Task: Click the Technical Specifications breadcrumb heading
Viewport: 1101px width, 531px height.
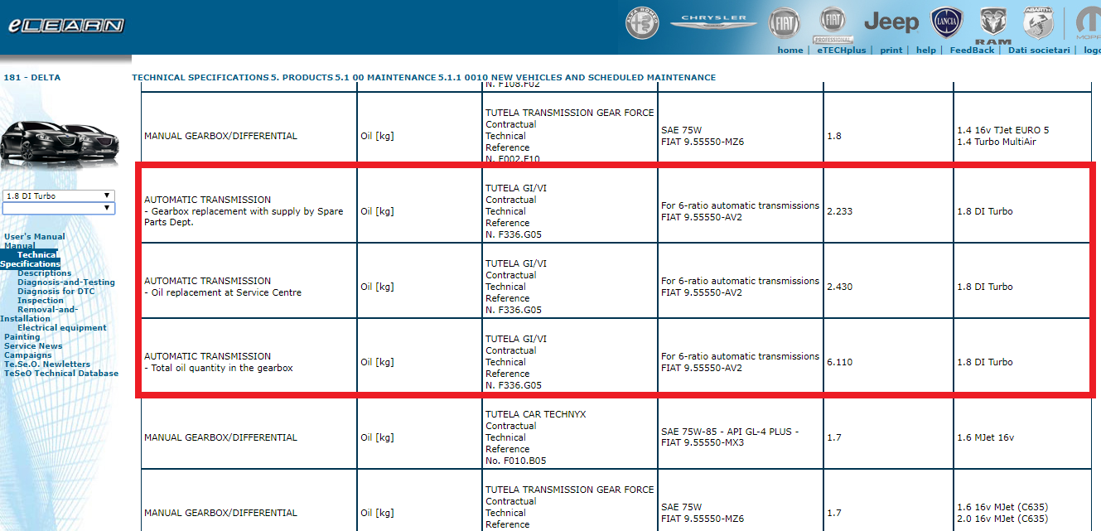Action: (x=200, y=78)
